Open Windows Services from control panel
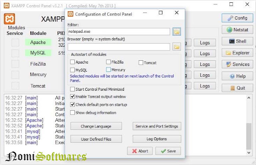 pos(237,64)
